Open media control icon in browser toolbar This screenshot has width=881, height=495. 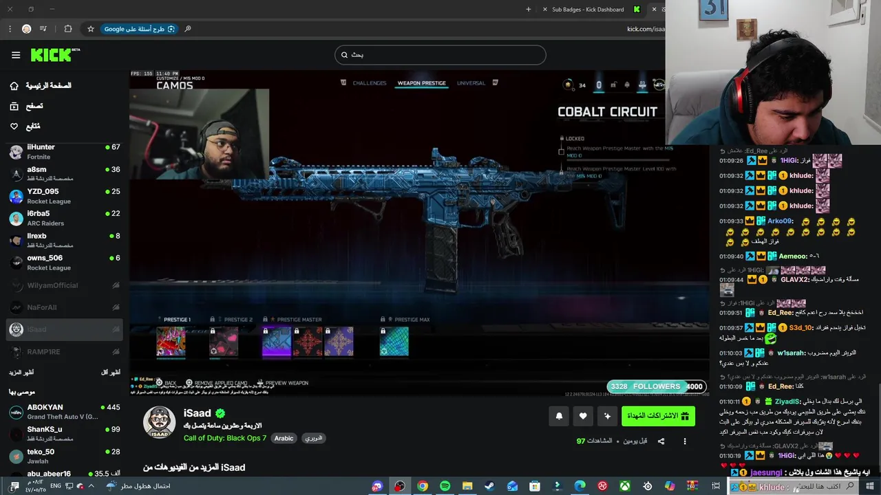(43, 29)
